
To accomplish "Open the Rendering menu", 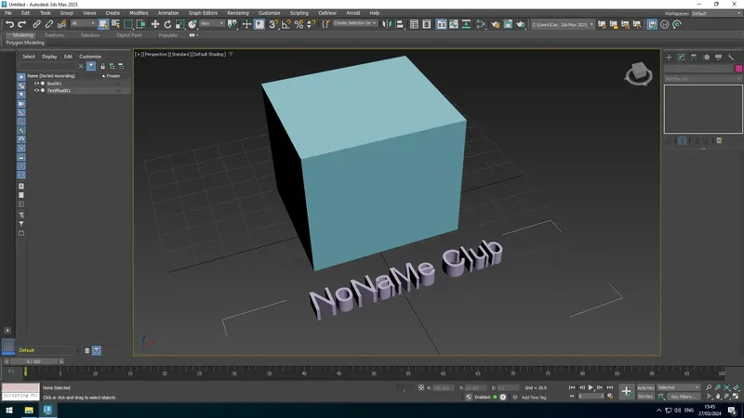I will pyautogui.click(x=238, y=13).
